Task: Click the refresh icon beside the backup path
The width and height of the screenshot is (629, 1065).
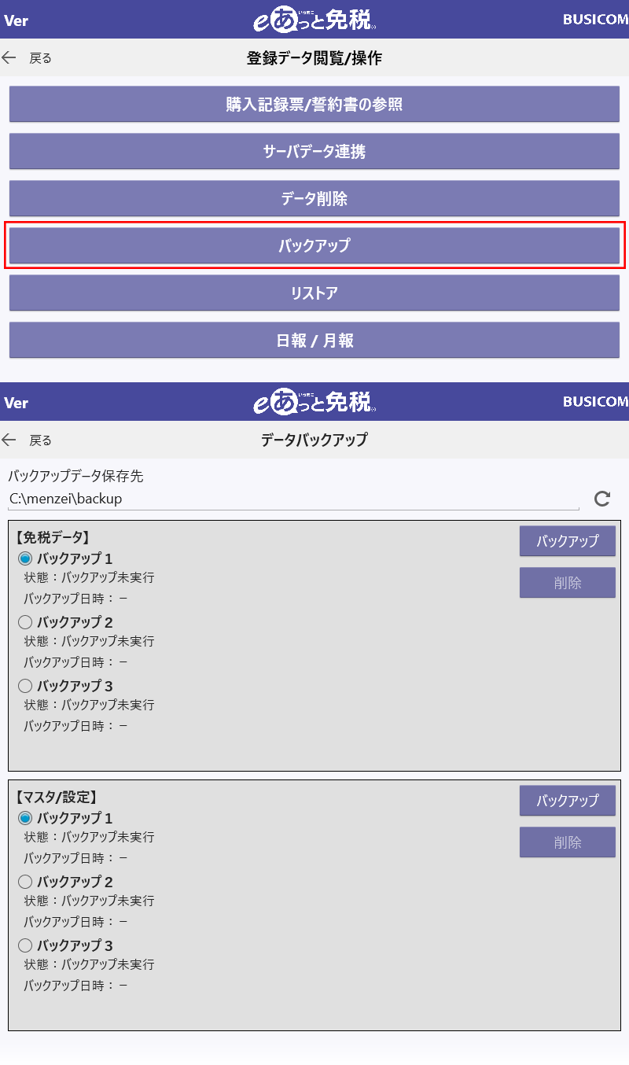Action: [x=602, y=499]
